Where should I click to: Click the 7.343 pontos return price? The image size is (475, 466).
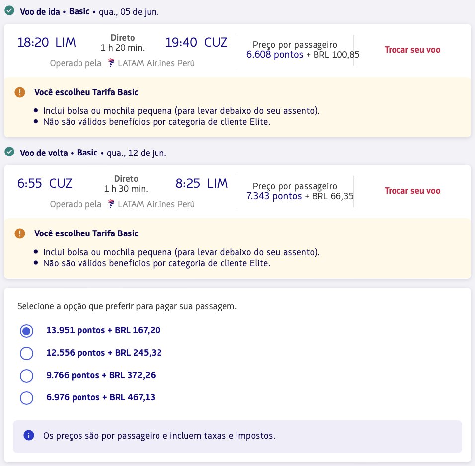[274, 196]
